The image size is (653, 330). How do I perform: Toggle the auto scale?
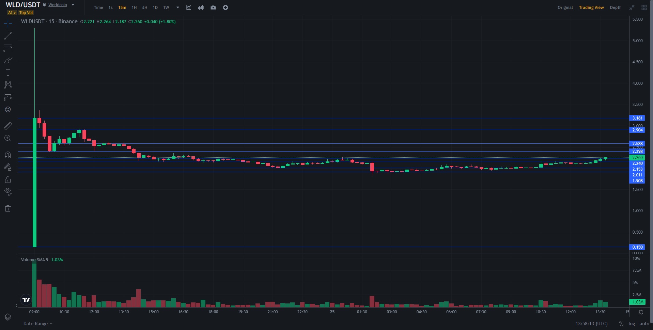pyautogui.click(x=644, y=324)
